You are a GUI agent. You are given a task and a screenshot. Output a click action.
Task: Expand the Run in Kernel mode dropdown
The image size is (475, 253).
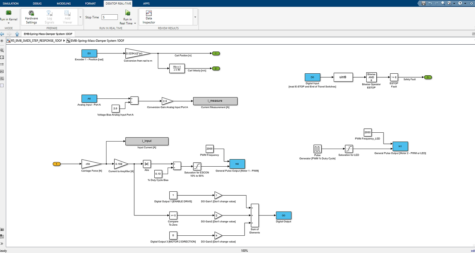(9, 23)
